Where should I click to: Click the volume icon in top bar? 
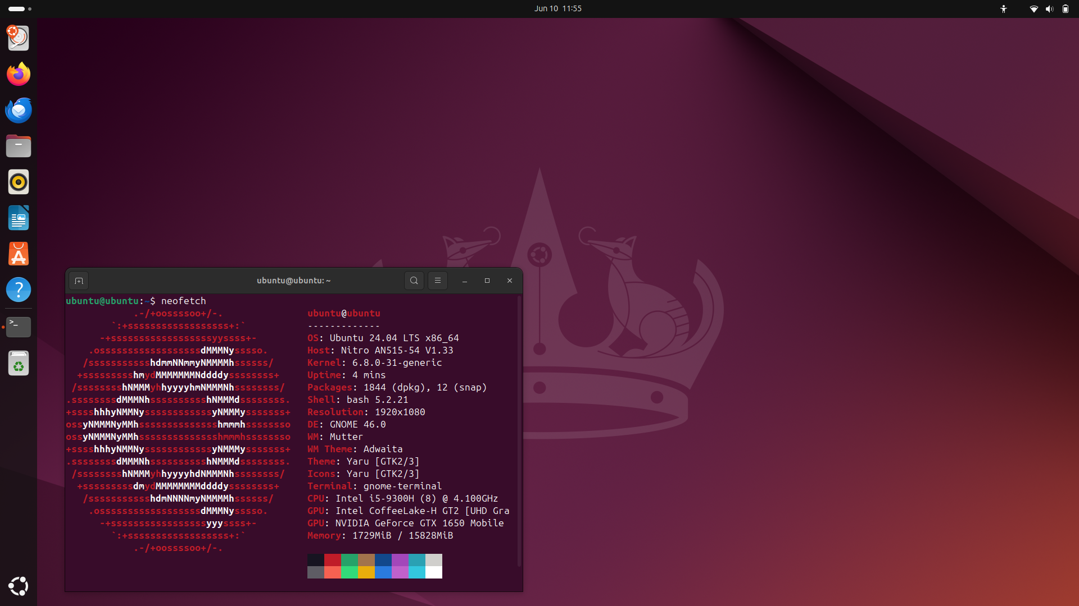1049,8
